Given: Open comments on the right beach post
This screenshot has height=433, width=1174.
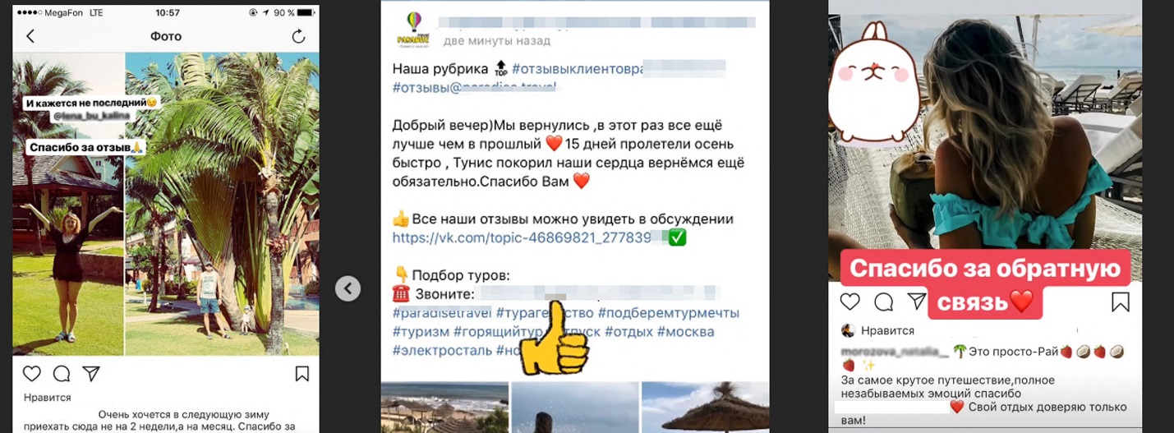Looking at the screenshot, I should click(x=883, y=302).
